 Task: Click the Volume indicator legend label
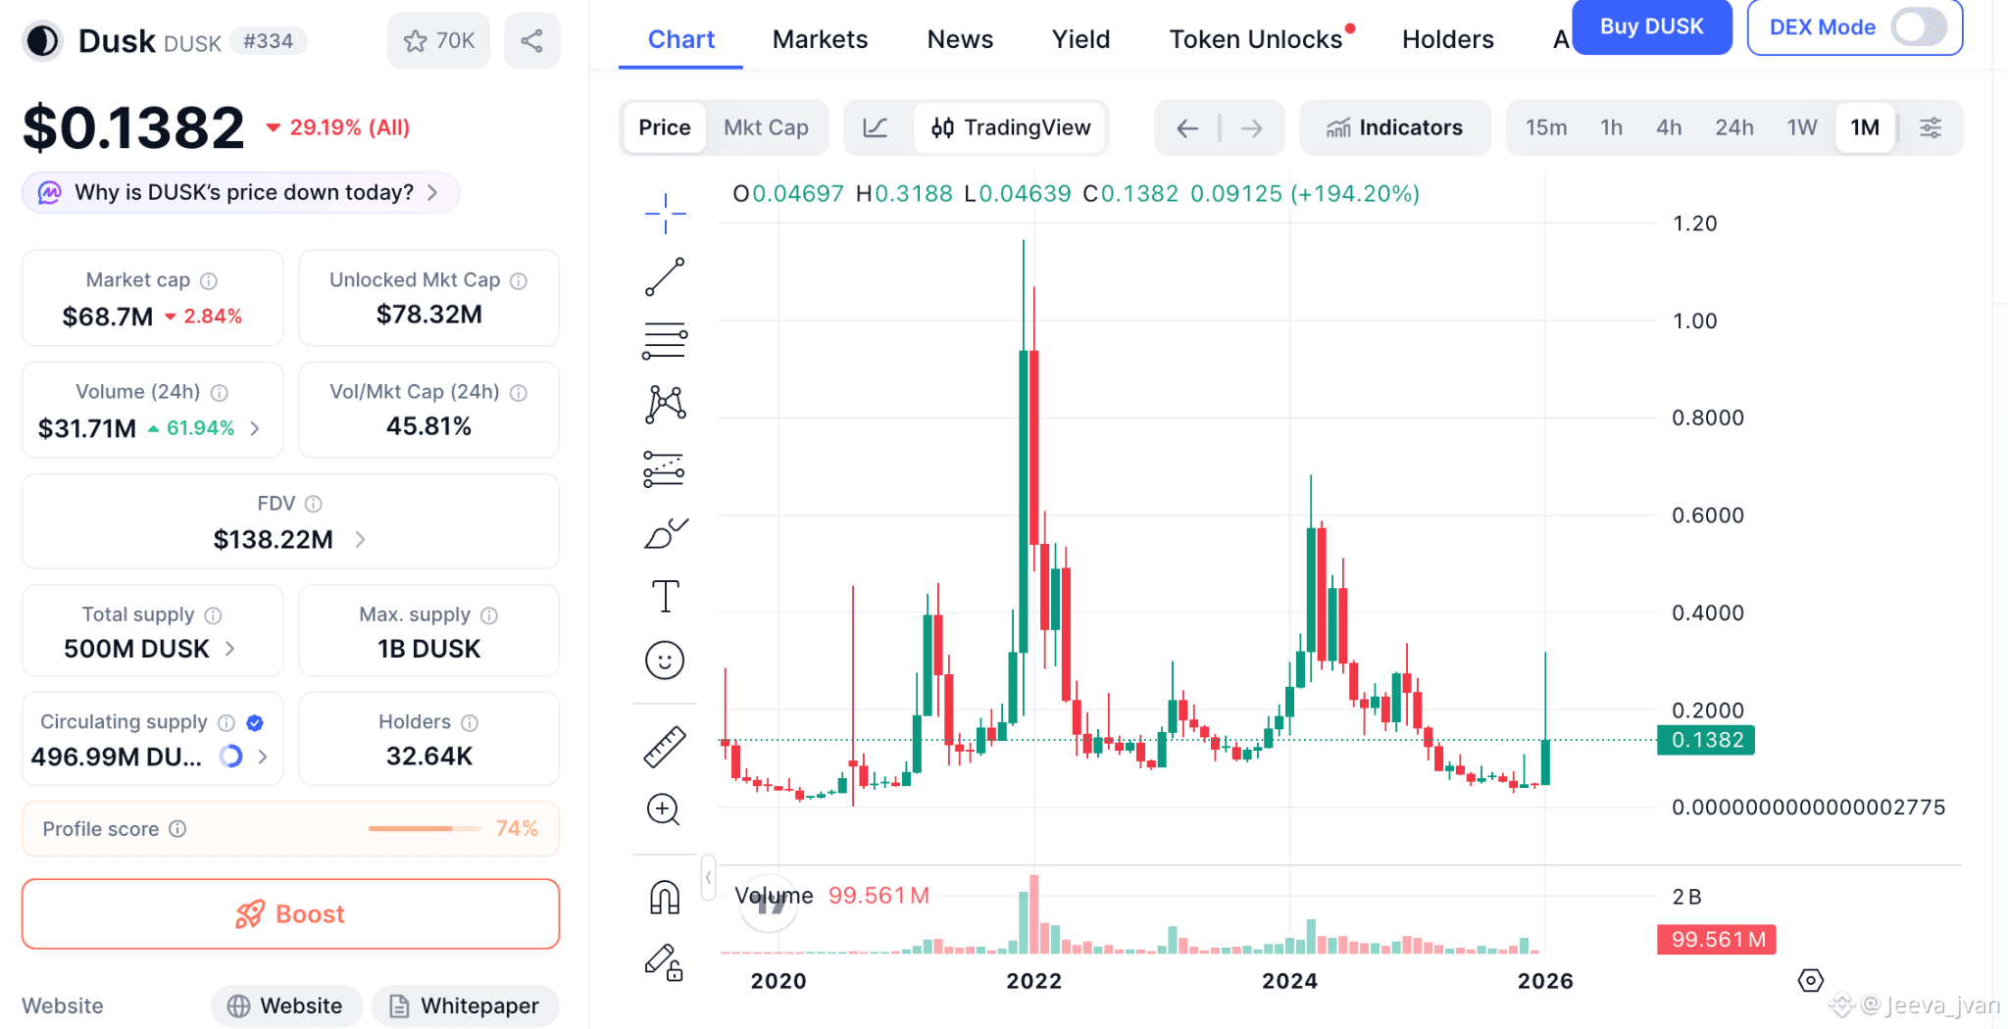(x=774, y=896)
